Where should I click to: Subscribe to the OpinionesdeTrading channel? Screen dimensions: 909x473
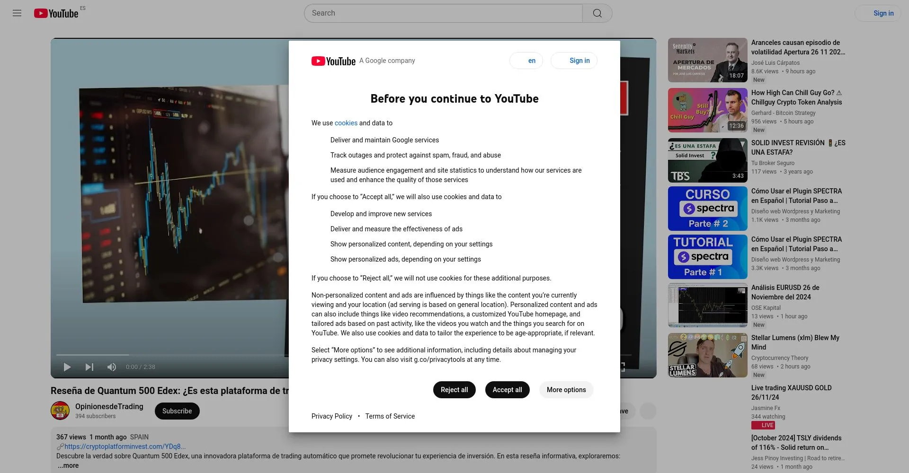click(x=177, y=411)
